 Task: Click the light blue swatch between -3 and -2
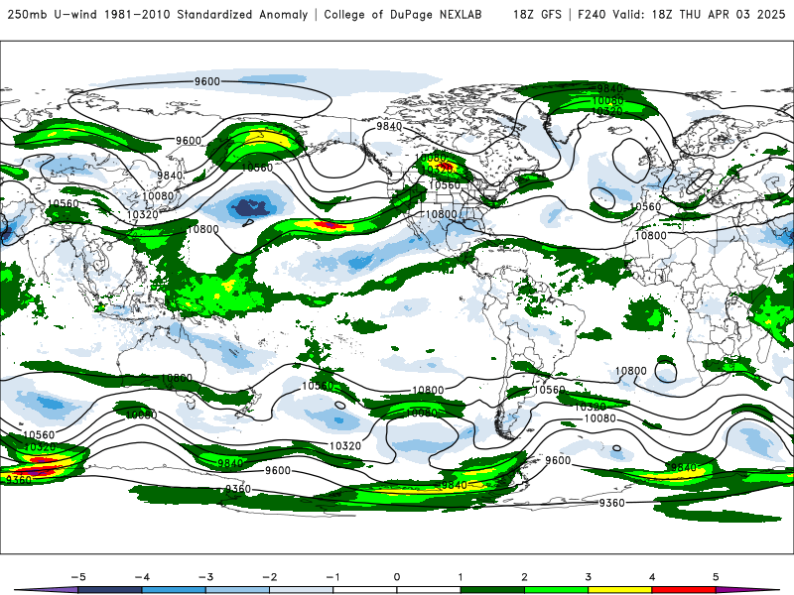[x=237, y=590]
